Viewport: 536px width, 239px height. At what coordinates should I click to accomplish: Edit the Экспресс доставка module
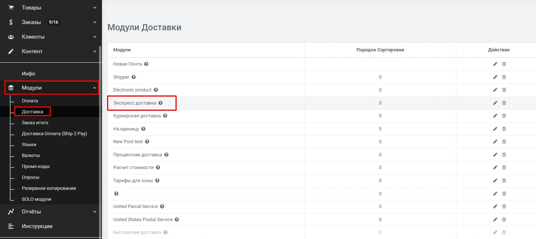pyautogui.click(x=495, y=103)
